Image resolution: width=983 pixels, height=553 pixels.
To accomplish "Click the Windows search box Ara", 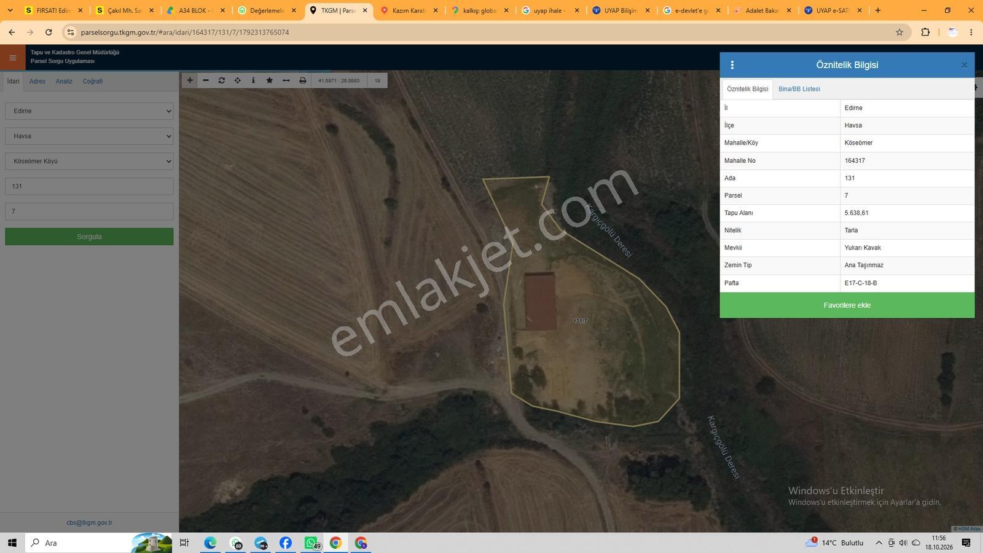I will [98, 543].
